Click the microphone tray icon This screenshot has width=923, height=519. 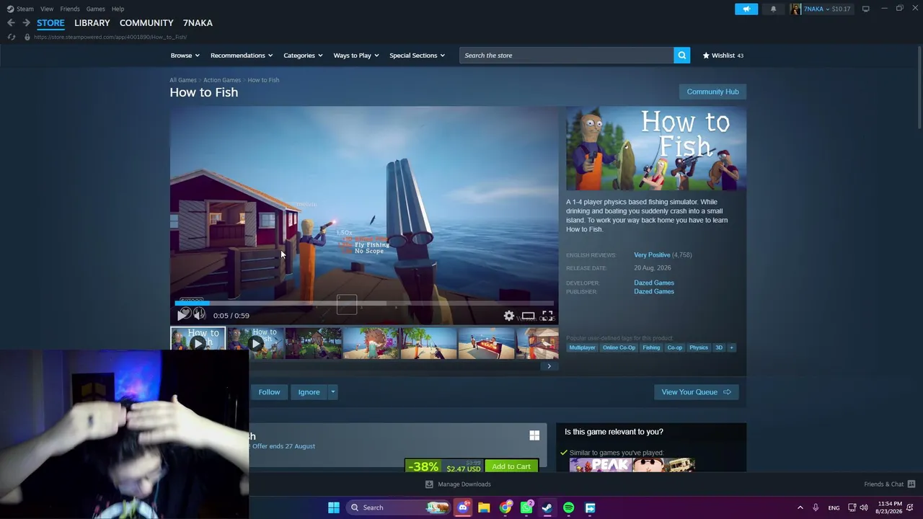(x=816, y=507)
